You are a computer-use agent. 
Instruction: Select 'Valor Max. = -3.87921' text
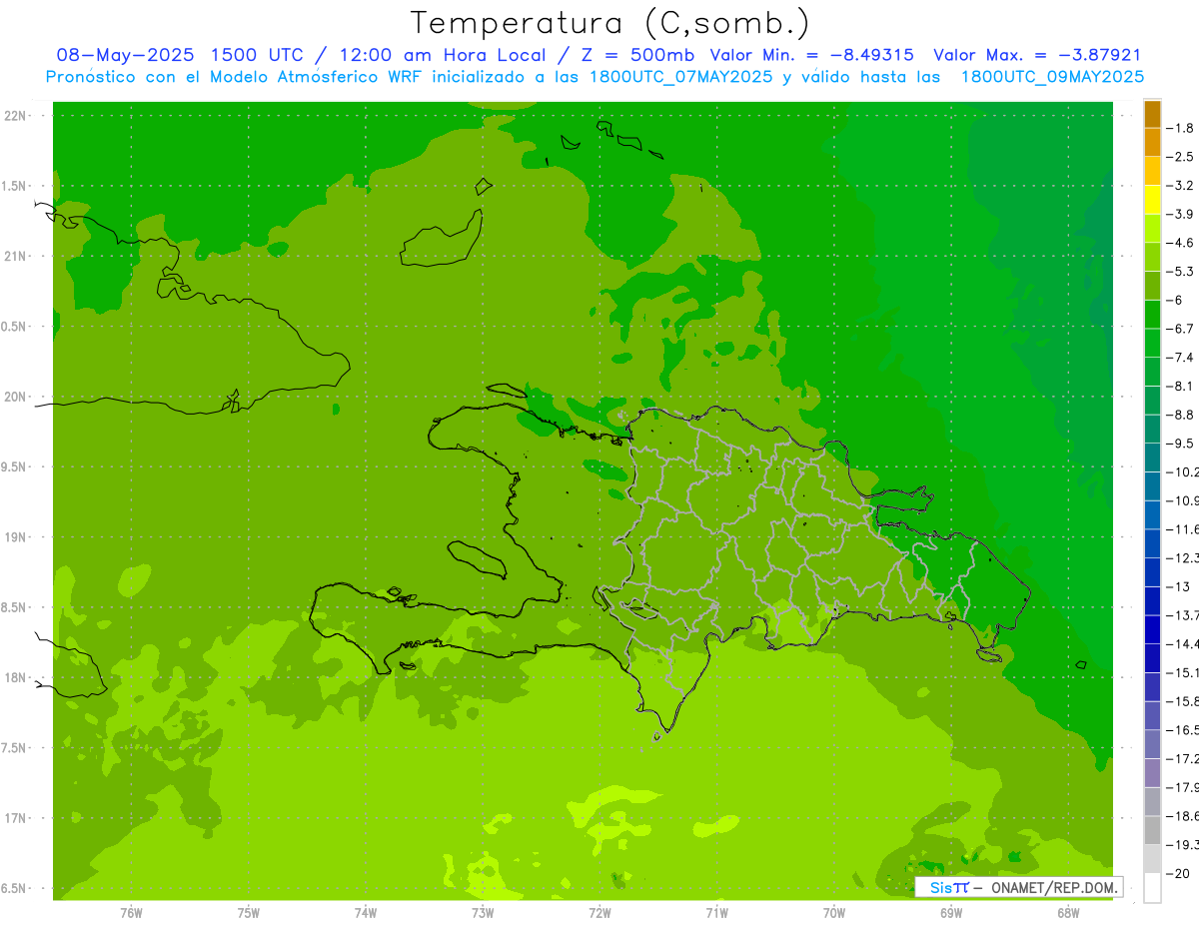1037,55
